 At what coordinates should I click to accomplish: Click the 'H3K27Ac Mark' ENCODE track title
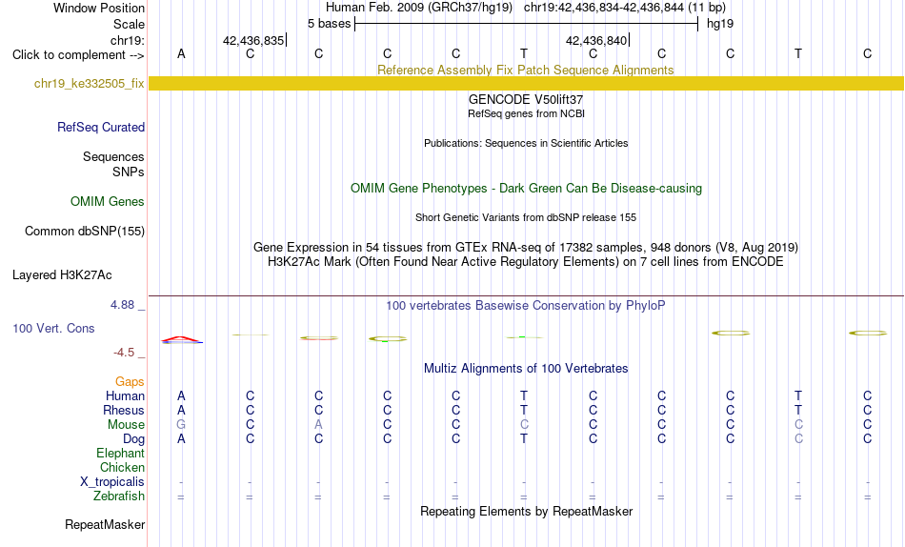(x=526, y=262)
